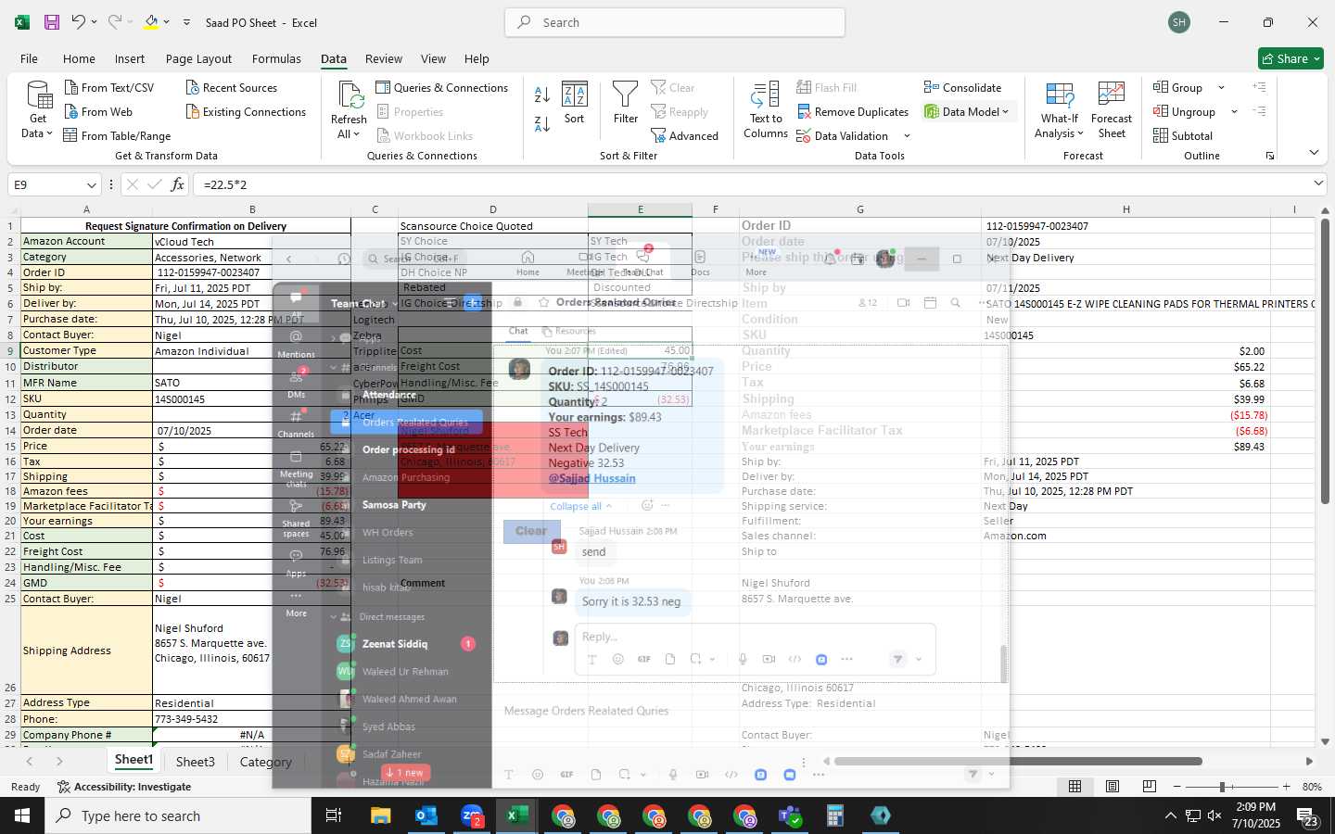The width and height of the screenshot is (1335, 834).
Task: Click Type here to search box
Action: (x=176, y=815)
